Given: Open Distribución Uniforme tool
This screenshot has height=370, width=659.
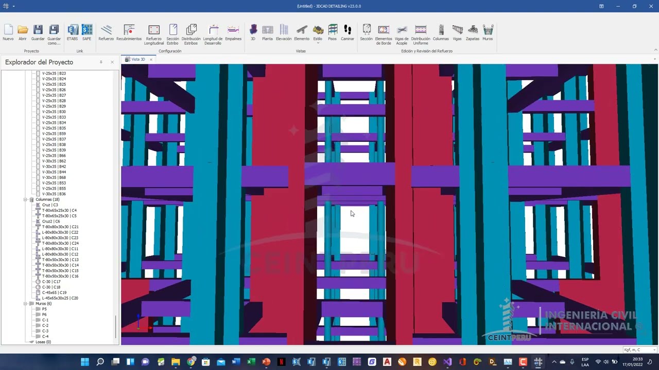Looking at the screenshot, I should (x=421, y=35).
